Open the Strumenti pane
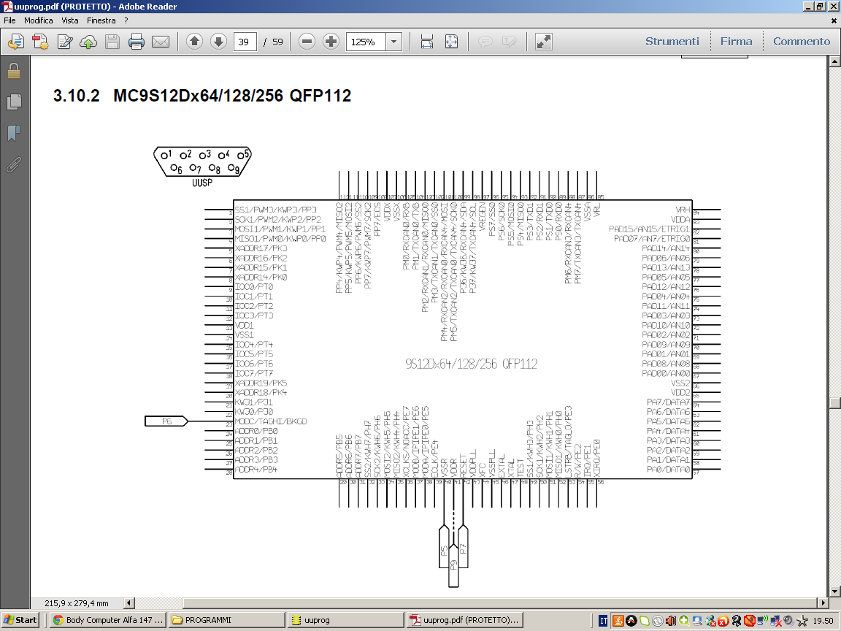The height and width of the screenshot is (631, 841). tap(672, 42)
